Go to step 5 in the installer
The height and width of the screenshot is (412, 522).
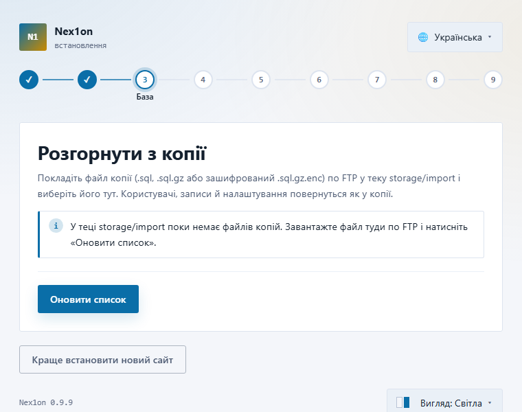coord(261,80)
